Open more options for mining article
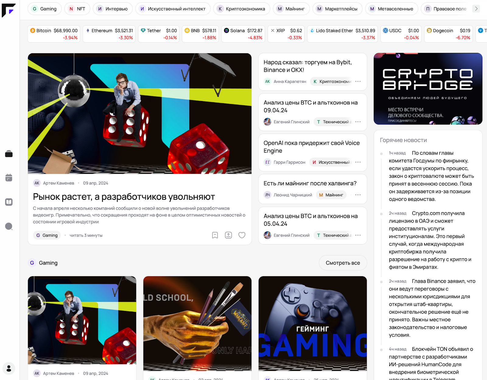Viewport: 487px width, 380px height. pos(358,195)
